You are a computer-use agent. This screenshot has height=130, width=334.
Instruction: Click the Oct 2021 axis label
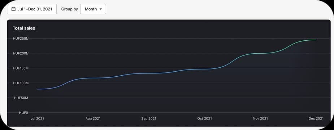tap(204, 118)
